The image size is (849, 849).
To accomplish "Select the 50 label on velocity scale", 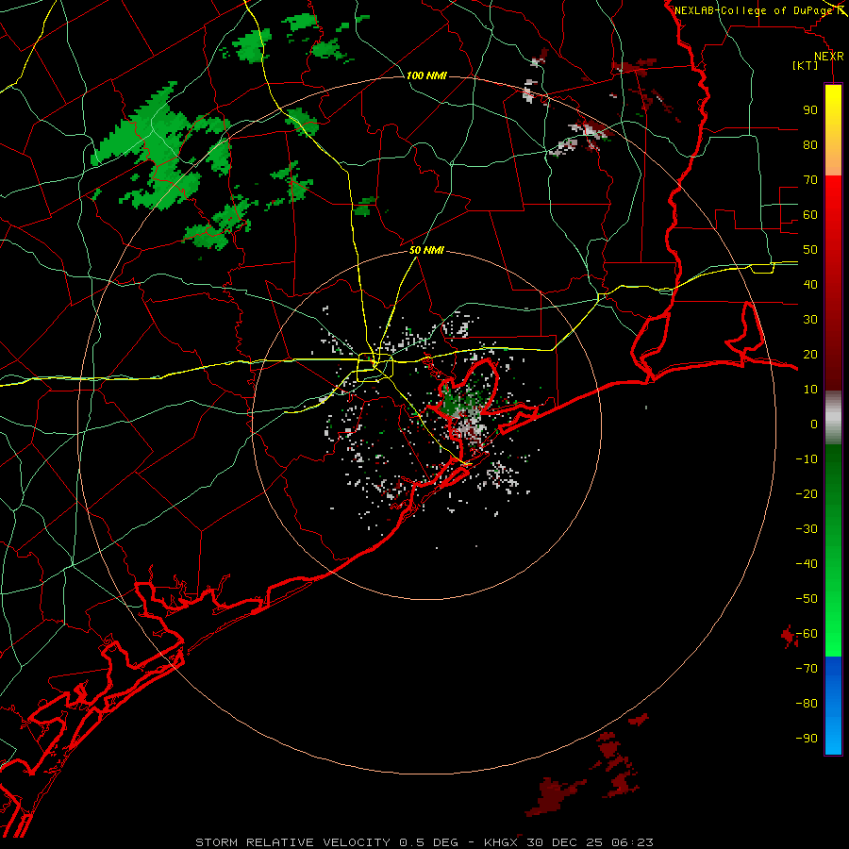I will (x=810, y=250).
